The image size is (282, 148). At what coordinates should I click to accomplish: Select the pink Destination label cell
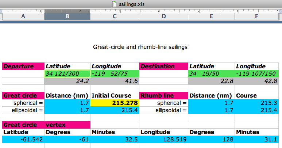click(x=163, y=66)
